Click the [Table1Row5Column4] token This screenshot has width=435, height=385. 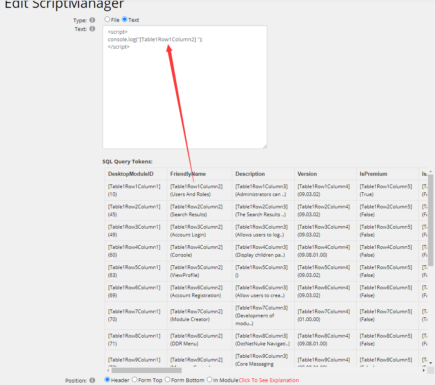[x=324, y=267]
